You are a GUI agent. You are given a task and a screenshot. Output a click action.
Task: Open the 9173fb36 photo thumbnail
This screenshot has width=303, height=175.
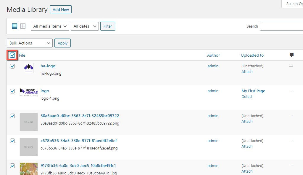29,169
